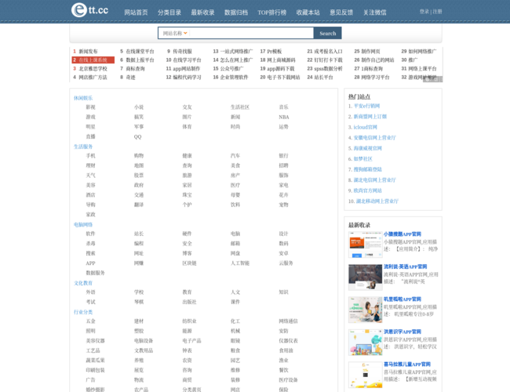Open the 手机 subcategory
The height and width of the screenshot is (392, 510).
[90, 156]
